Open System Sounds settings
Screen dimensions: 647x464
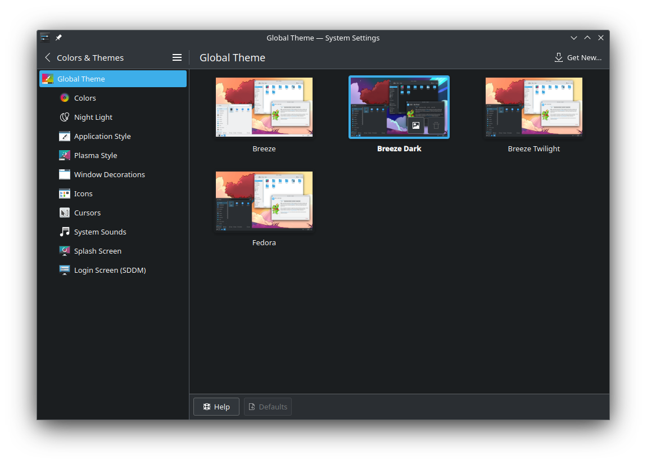[113, 232]
